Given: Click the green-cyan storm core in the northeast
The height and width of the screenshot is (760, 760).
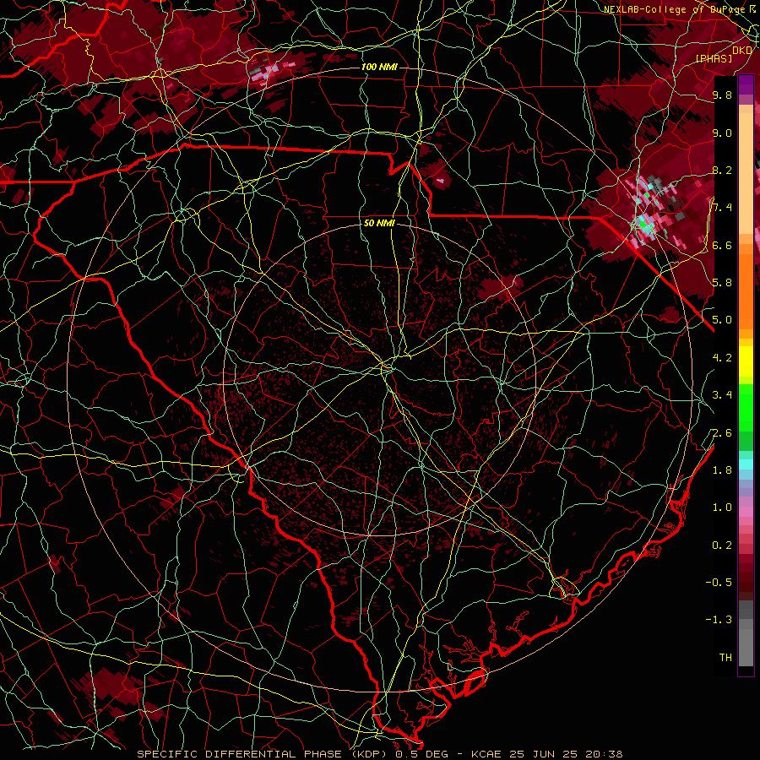Looking at the screenshot, I should click(643, 225).
